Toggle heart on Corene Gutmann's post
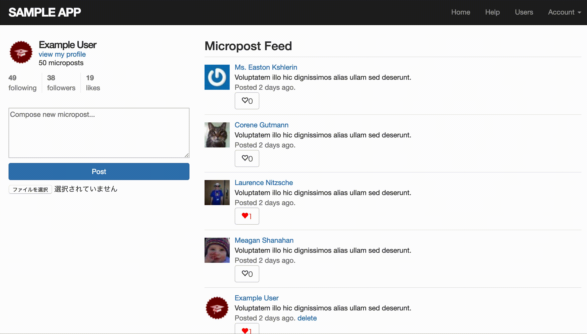587x334 pixels. tap(247, 158)
